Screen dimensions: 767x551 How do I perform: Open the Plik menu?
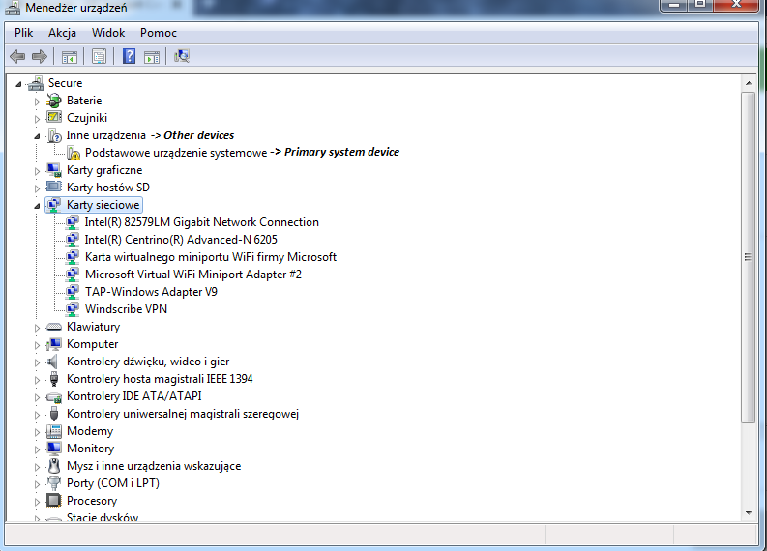point(23,33)
